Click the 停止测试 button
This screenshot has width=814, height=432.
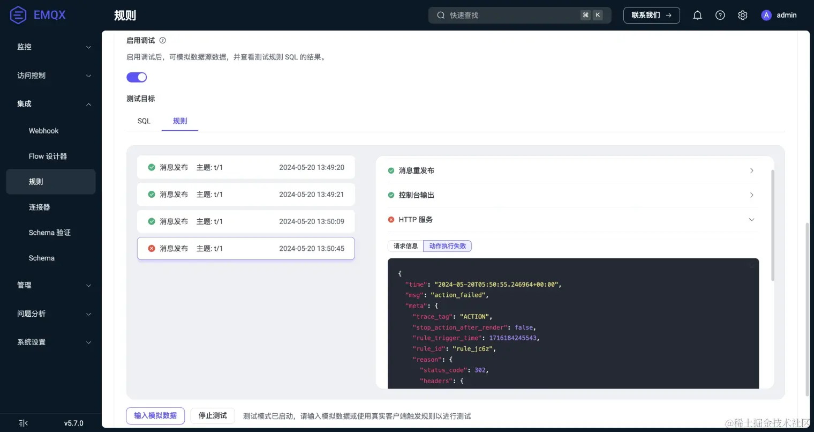pos(213,415)
